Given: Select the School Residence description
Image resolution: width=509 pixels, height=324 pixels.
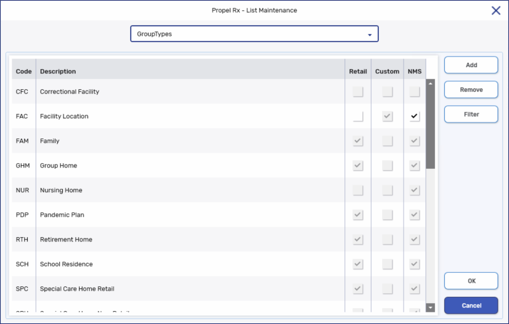Looking at the screenshot, I should tap(190, 264).
